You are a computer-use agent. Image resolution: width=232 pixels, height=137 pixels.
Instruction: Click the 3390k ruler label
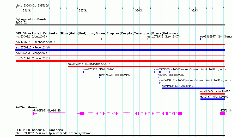(x=195, y=10)
